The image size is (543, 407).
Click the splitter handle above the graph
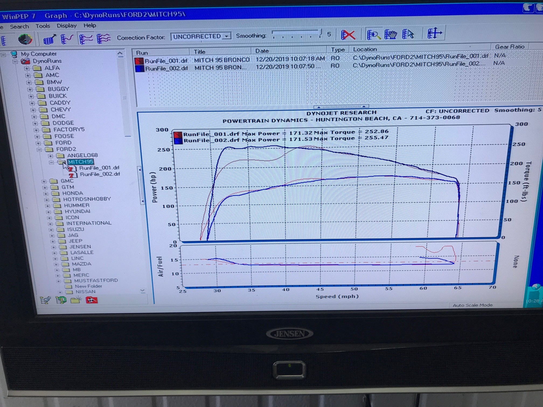341,107
